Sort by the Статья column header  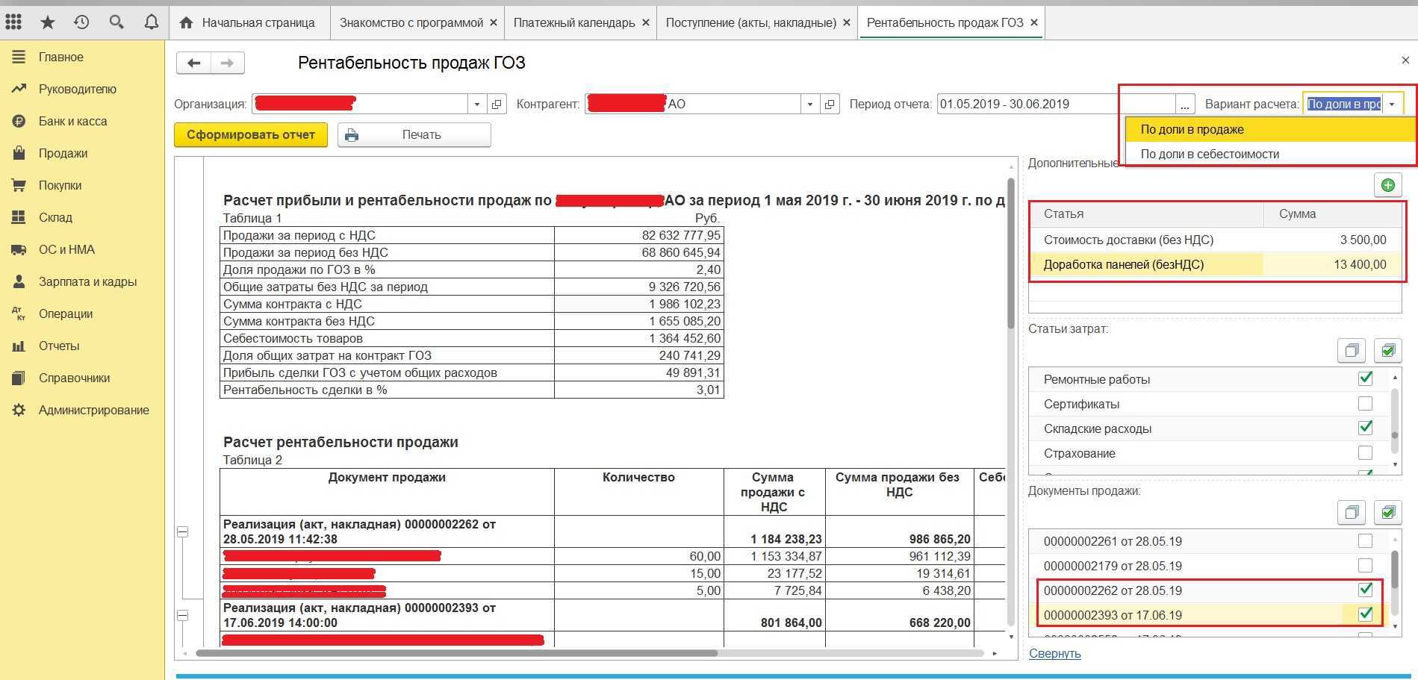click(1146, 213)
